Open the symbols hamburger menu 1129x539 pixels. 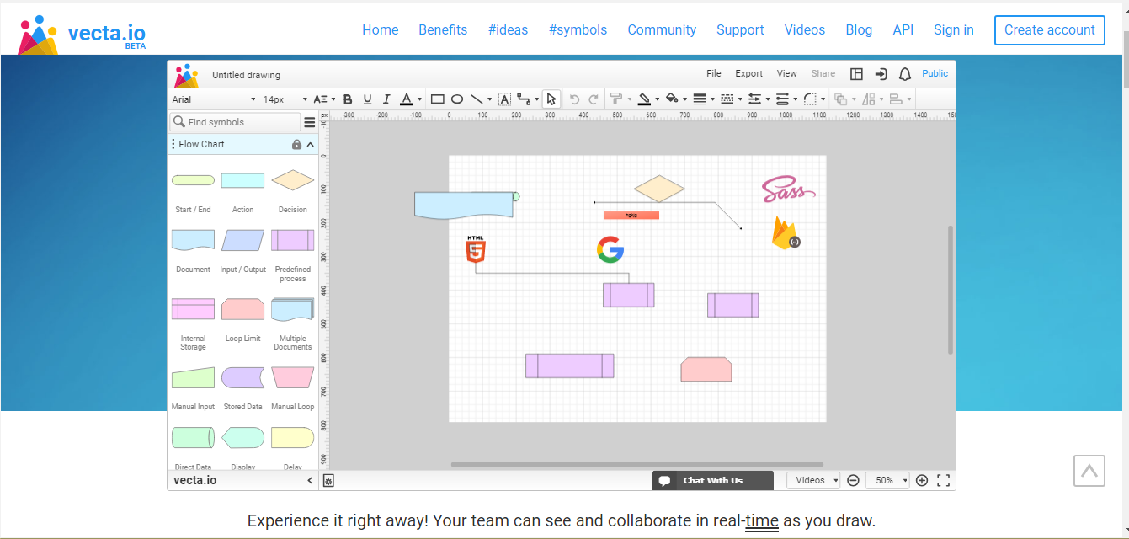tap(310, 122)
